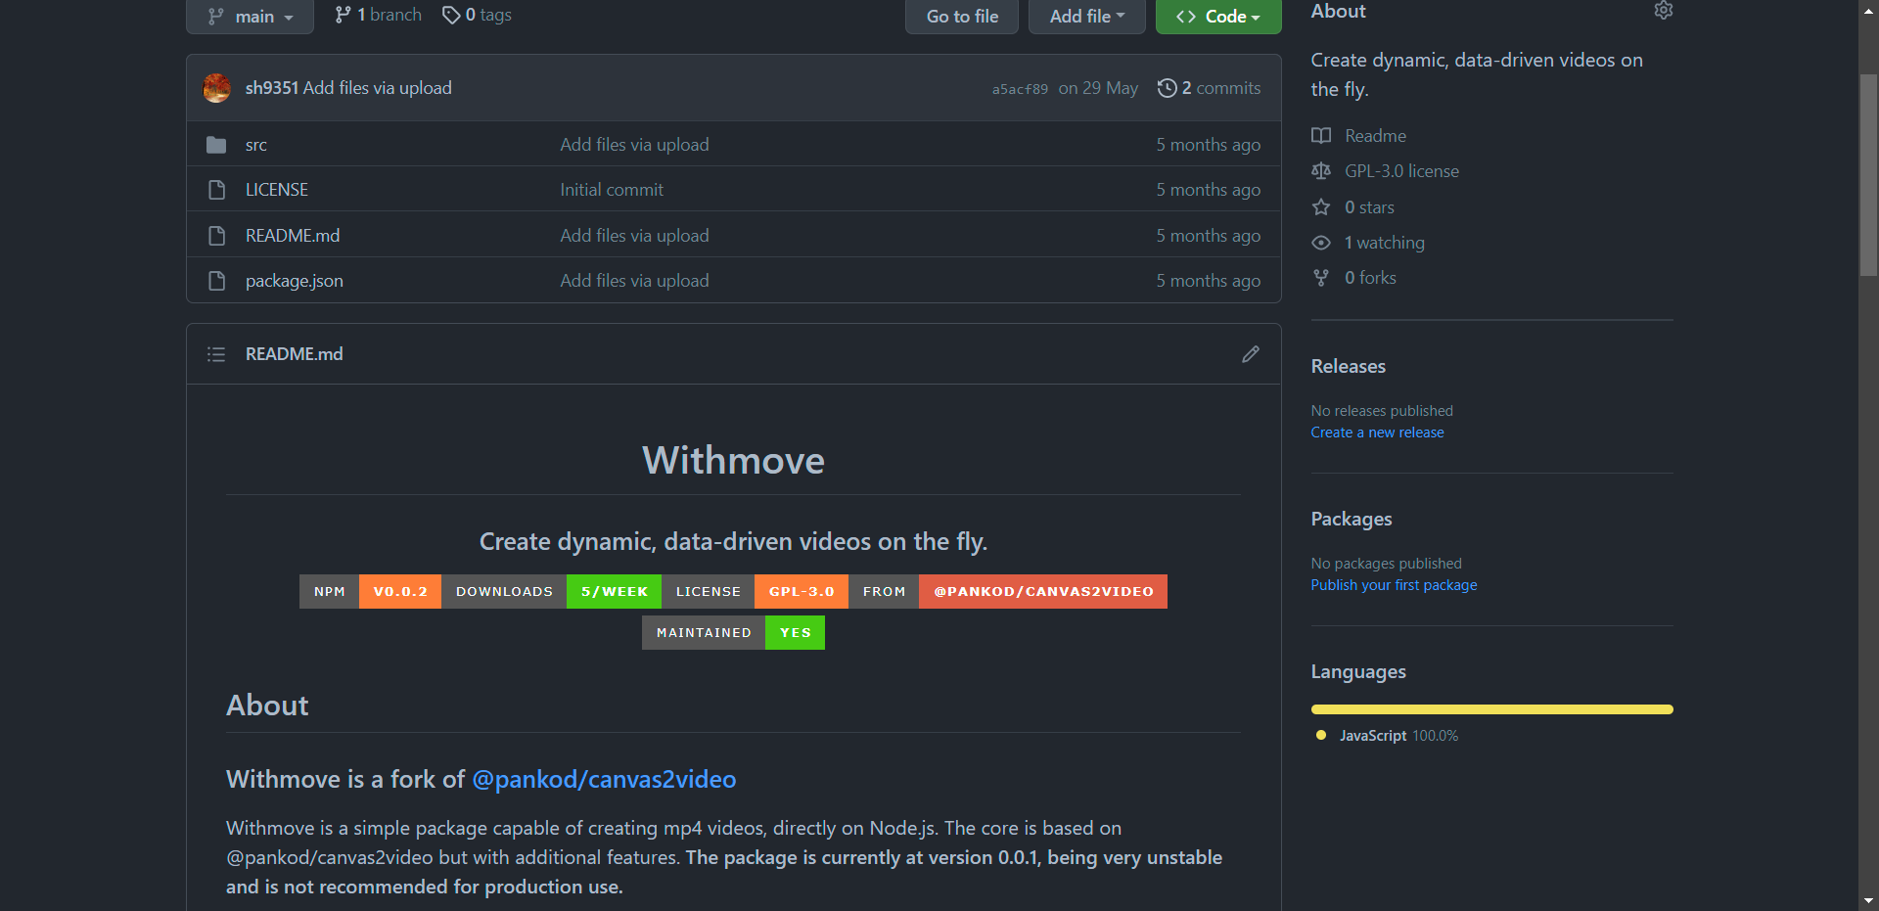Image resolution: width=1879 pixels, height=911 pixels.
Task: Click the commits history clock icon
Action: click(x=1167, y=88)
